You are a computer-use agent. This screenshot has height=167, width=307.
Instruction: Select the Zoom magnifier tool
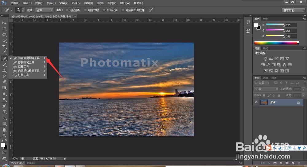click(4, 135)
